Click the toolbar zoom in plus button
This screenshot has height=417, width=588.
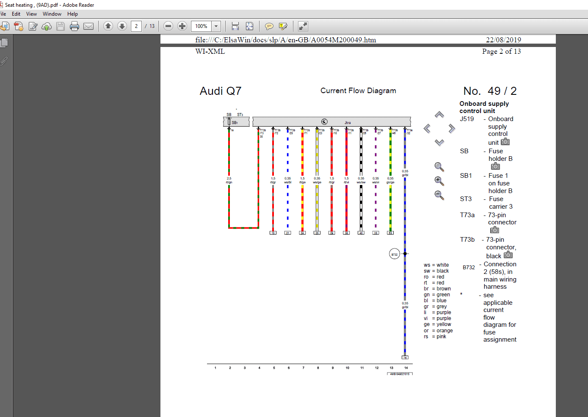click(182, 26)
